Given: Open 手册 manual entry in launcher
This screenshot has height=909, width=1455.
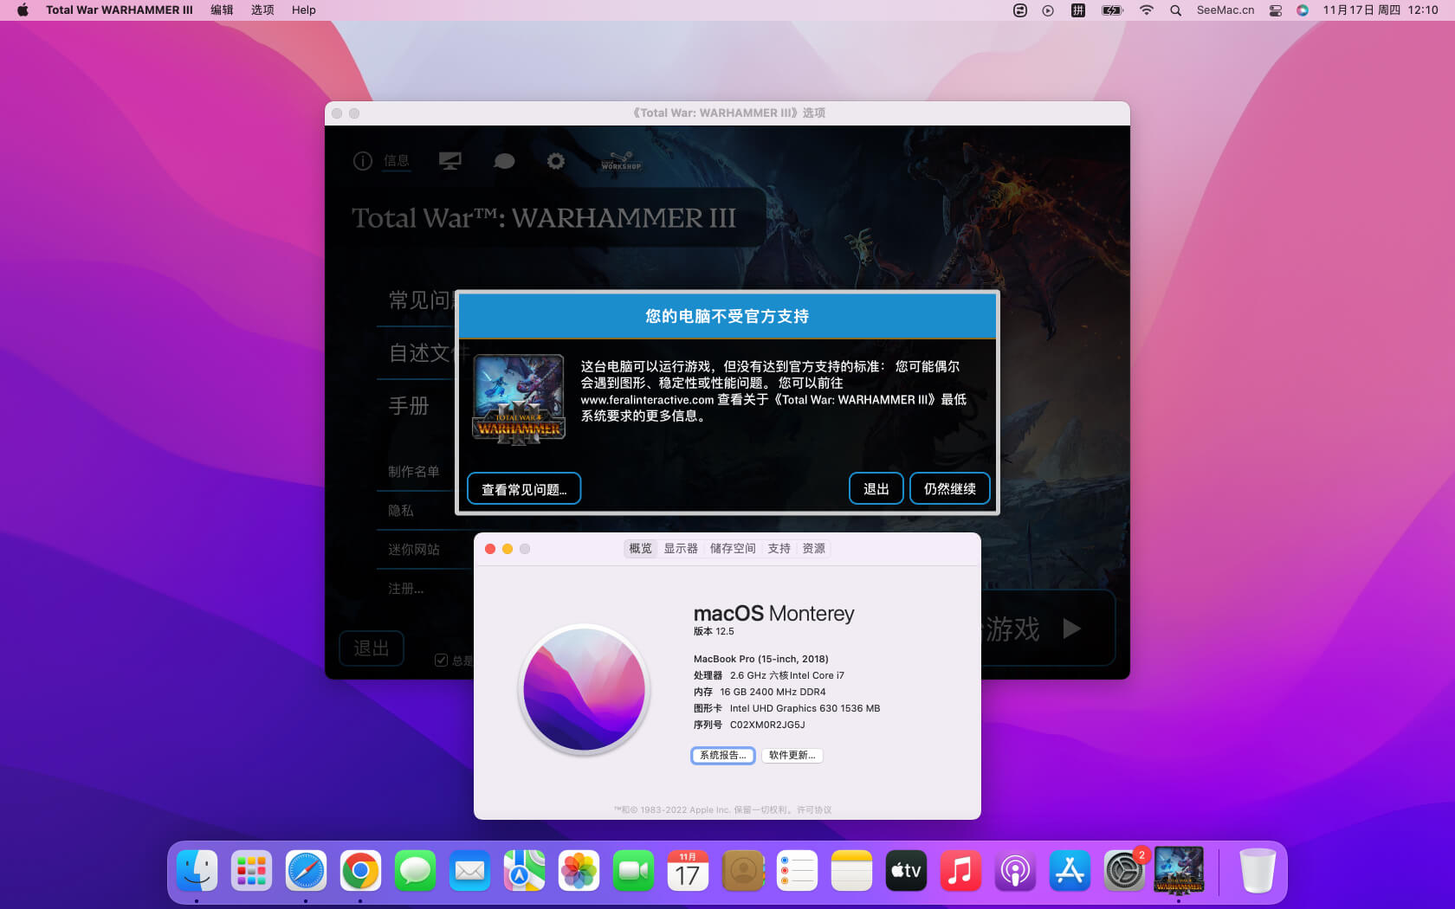Looking at the screenshot, I should (409, 406).
